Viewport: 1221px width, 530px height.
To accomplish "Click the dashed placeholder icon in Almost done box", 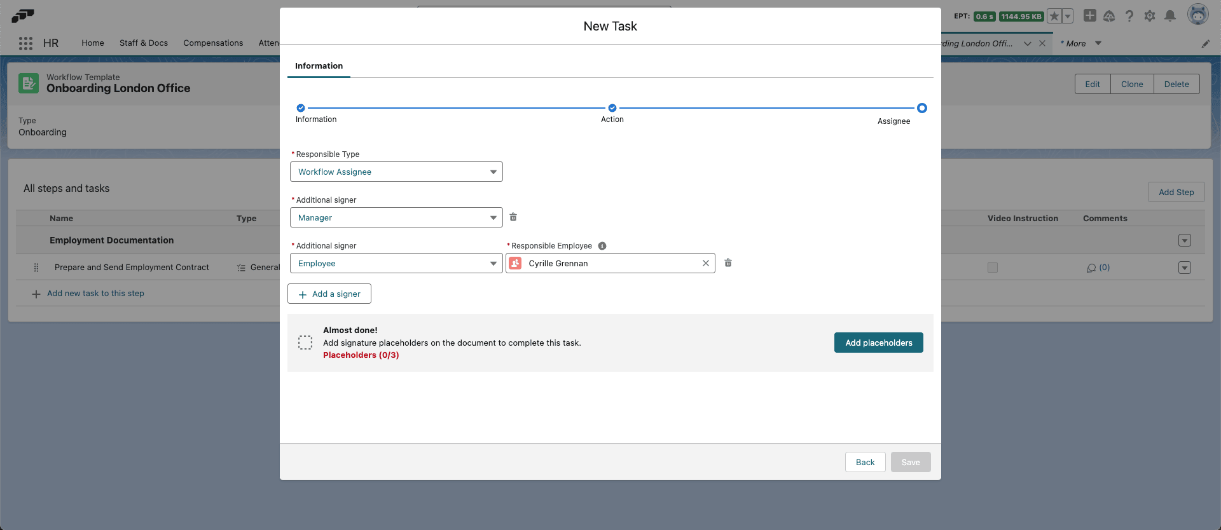I will [305, 343].
